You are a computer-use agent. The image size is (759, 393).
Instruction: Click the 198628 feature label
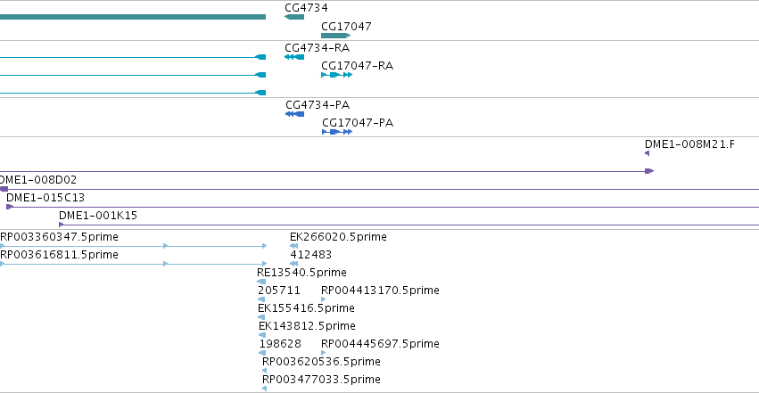coord(280,344)
